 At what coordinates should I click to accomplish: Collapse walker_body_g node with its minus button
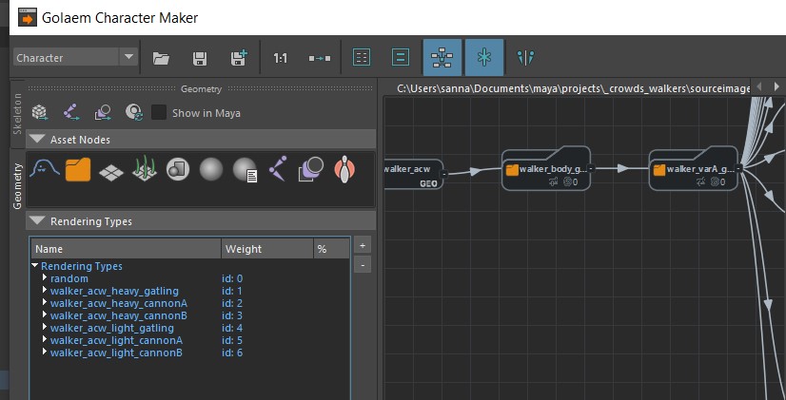coord(591,169)
